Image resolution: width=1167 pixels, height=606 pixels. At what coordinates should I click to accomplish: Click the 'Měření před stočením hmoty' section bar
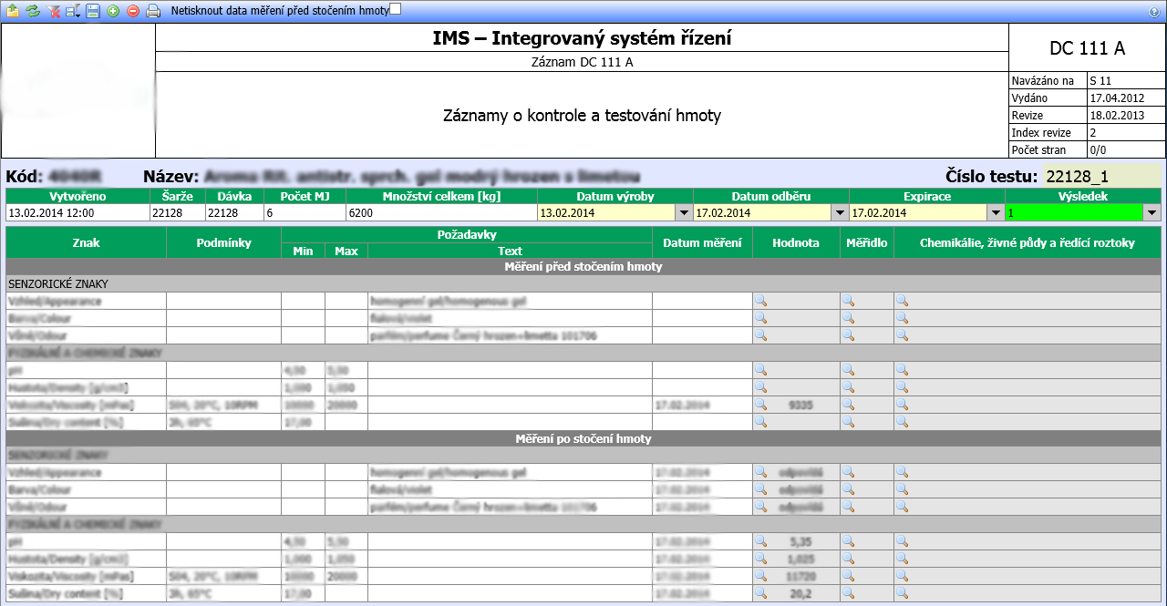click(x=583, y=267)
